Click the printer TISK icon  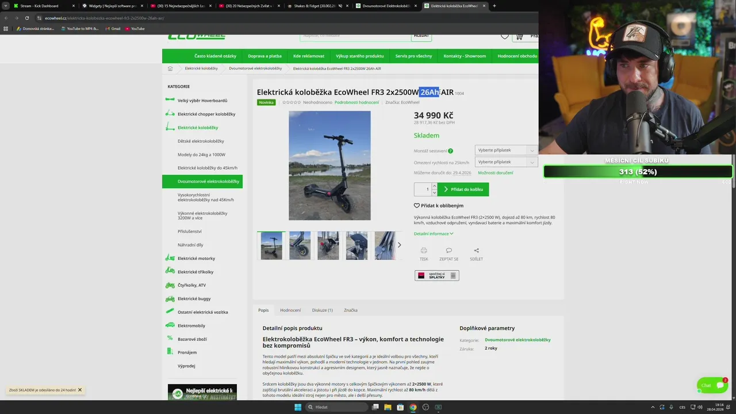[x=424, y=251]
